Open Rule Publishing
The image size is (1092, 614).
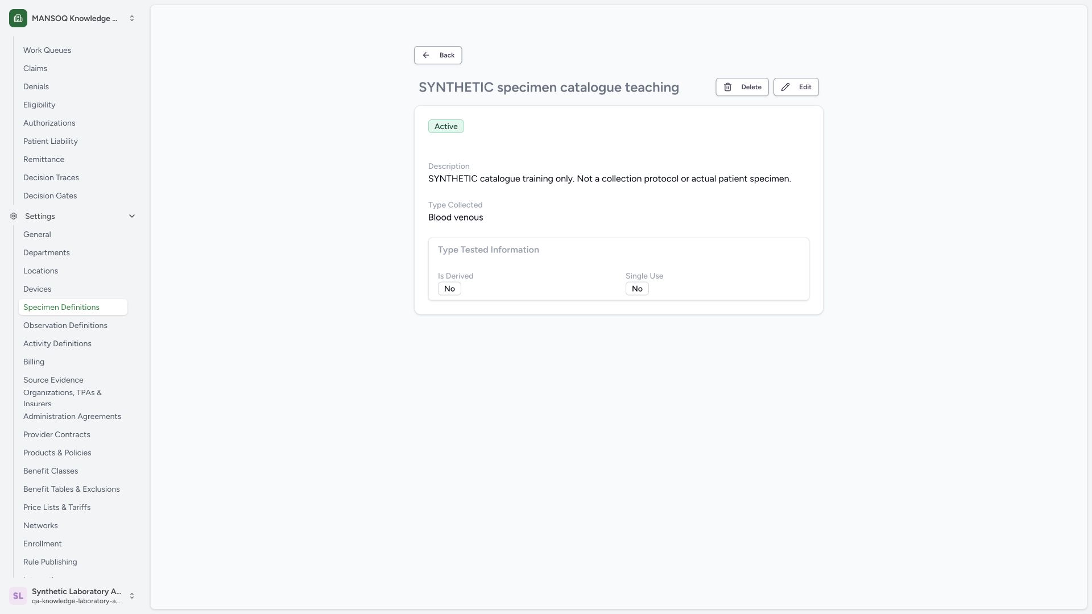pos(73,562)
